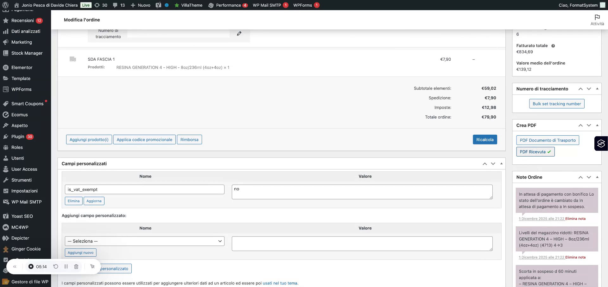Image resolution: width=608 pixels, height=287 pixels.
Task: Collapse the Crea PDF panel
Action: [x=598, y=125]
